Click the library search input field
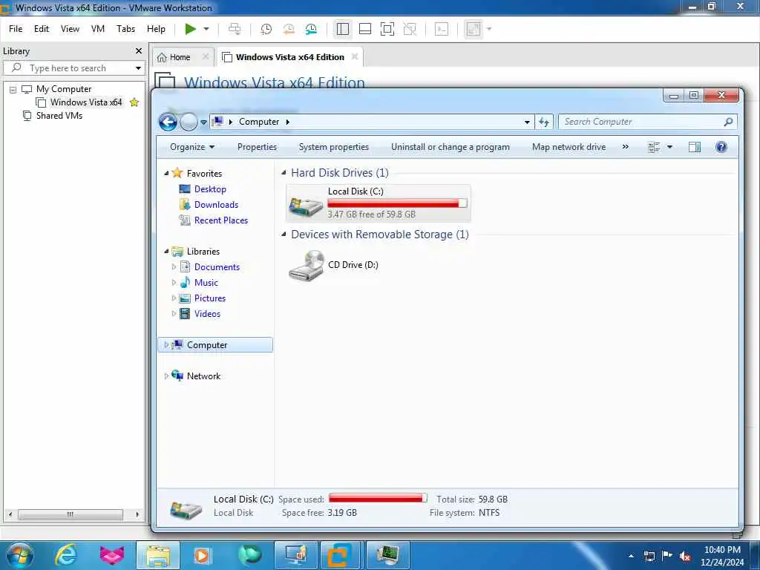760x570 pixels. [x=73, y=68]
